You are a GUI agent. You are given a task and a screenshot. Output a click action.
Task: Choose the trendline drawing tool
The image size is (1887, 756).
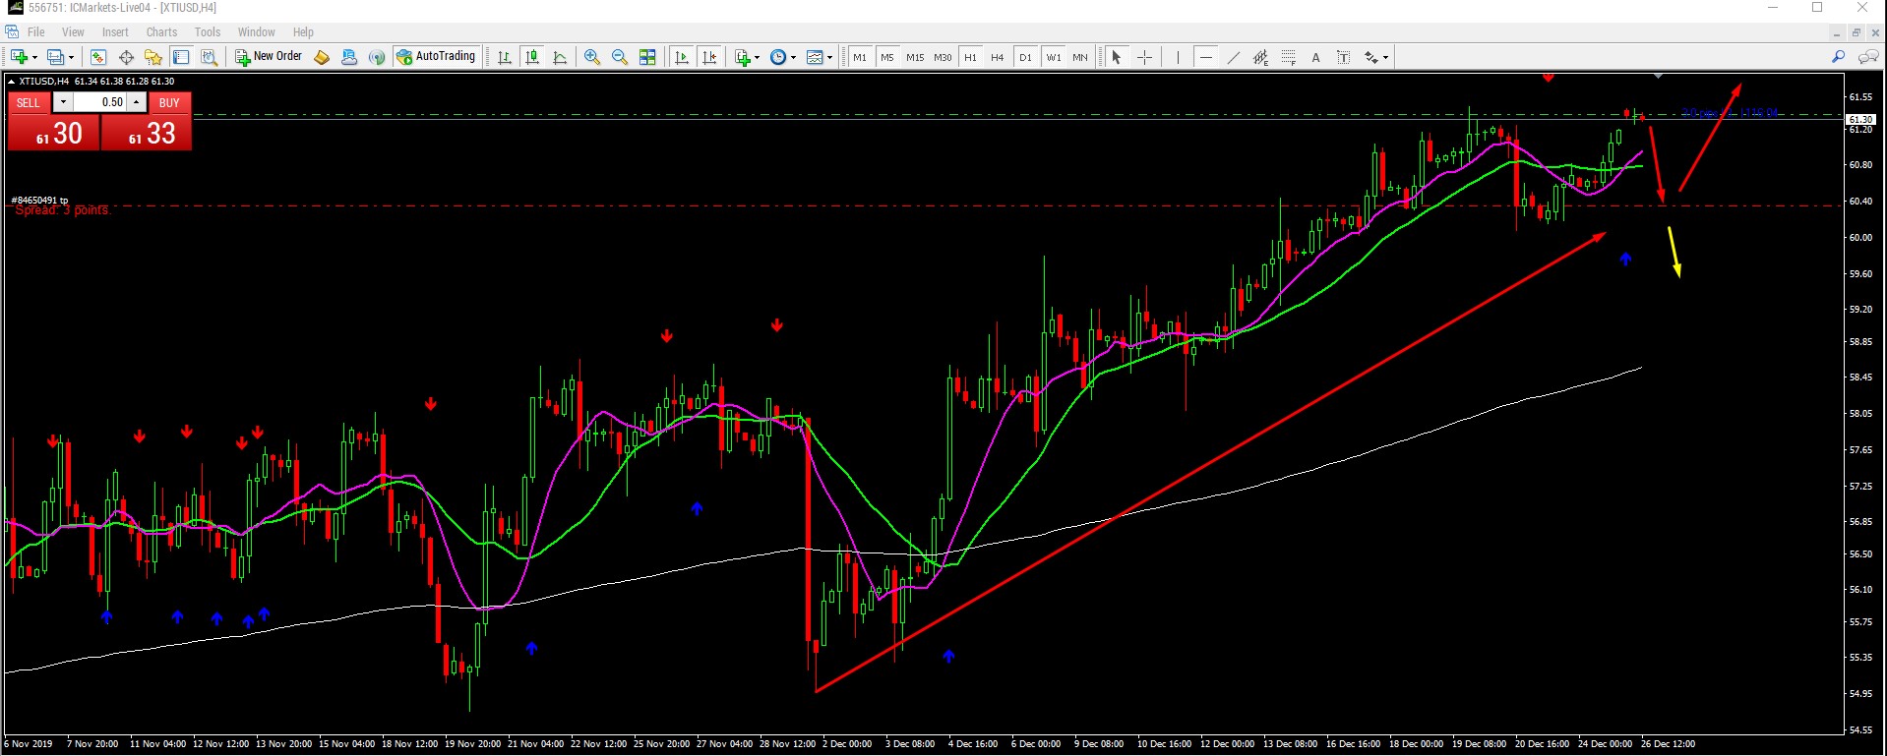[x=1233, y=57]
